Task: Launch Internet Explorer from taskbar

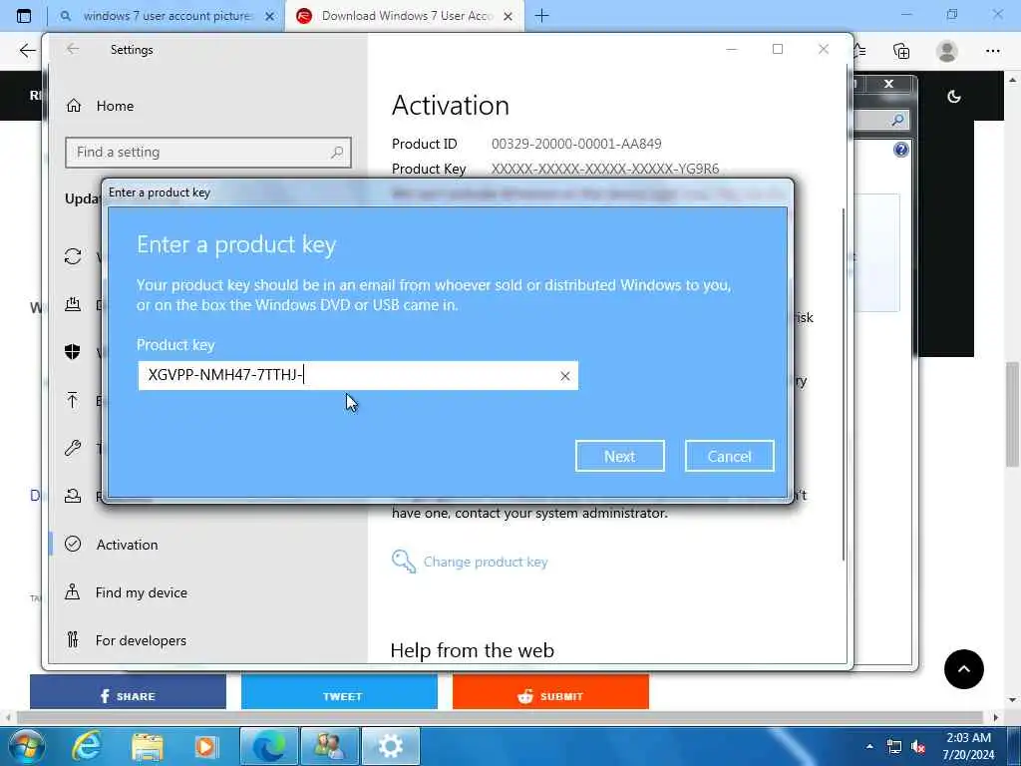Action: tap(87, 746)
